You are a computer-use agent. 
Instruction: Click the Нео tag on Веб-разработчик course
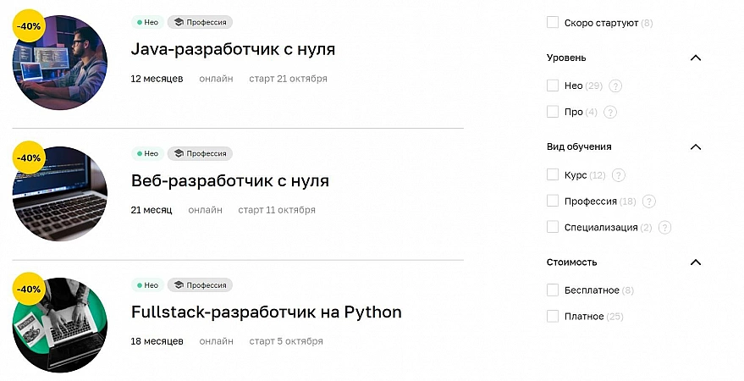[x=146, y=154]
